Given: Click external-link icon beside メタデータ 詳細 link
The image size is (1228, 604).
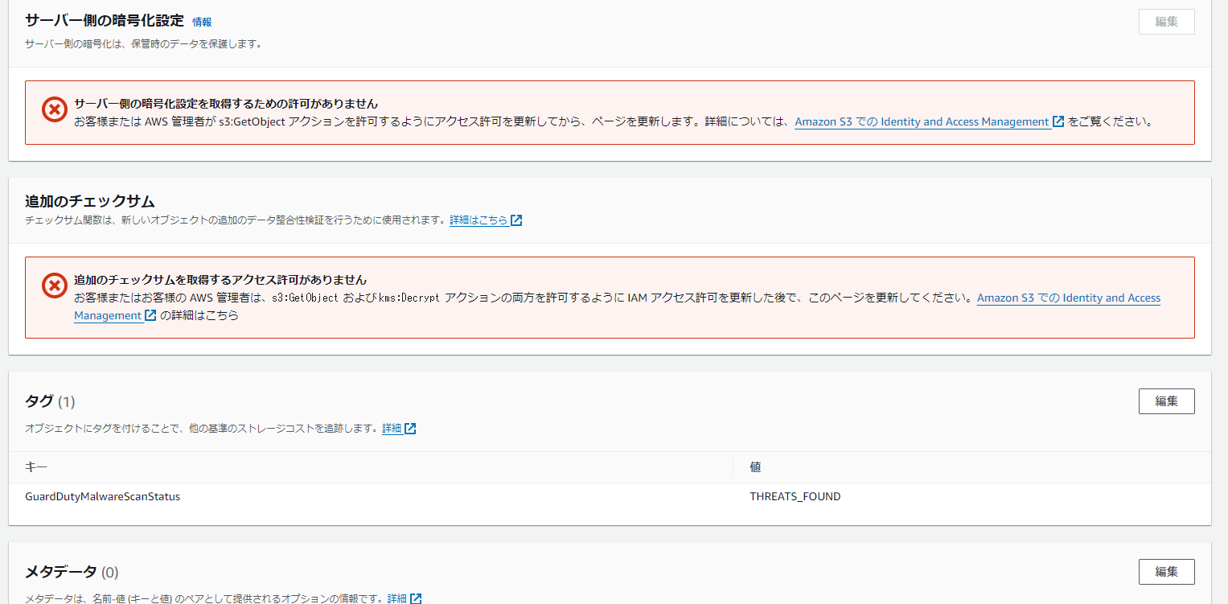Looking at the screenshot, I should (x=416, y=598).
